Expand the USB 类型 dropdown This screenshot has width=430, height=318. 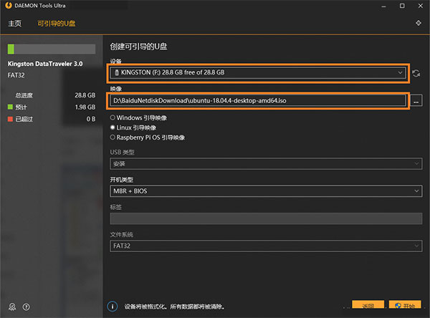(x=264, y=164)
